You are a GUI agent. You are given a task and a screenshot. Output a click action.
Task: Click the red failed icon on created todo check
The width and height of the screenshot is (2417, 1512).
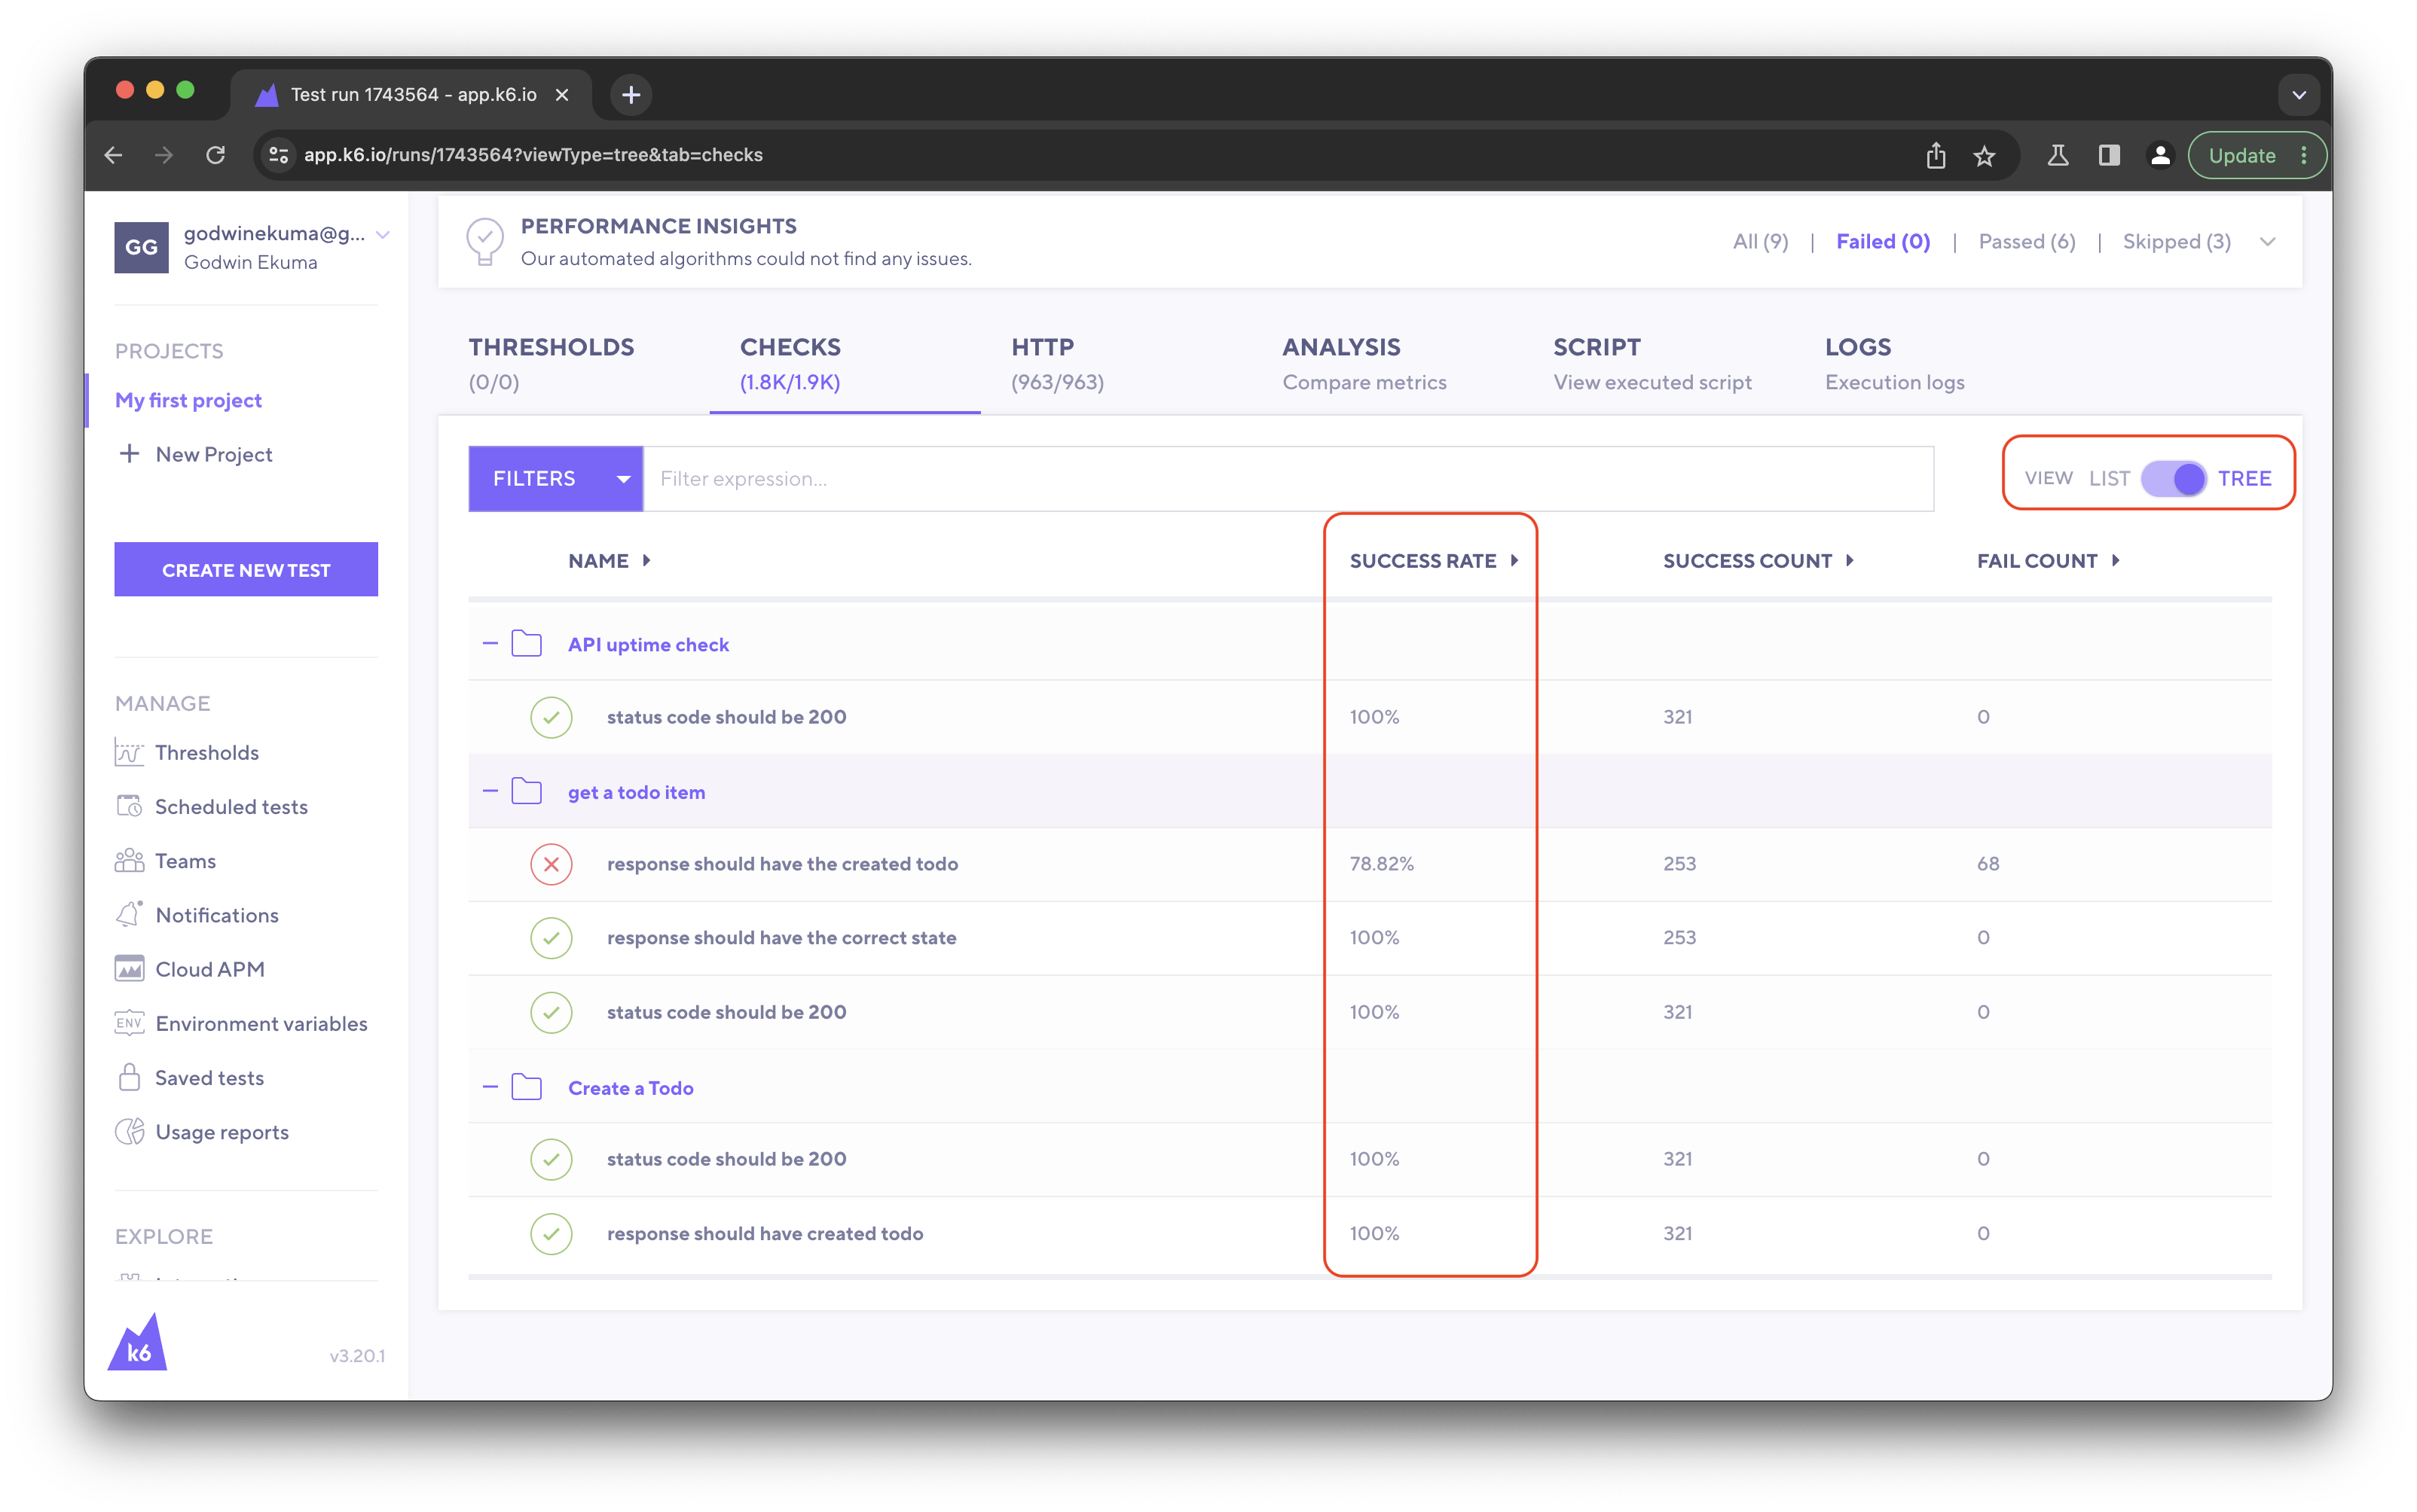[x=552, y=863]
